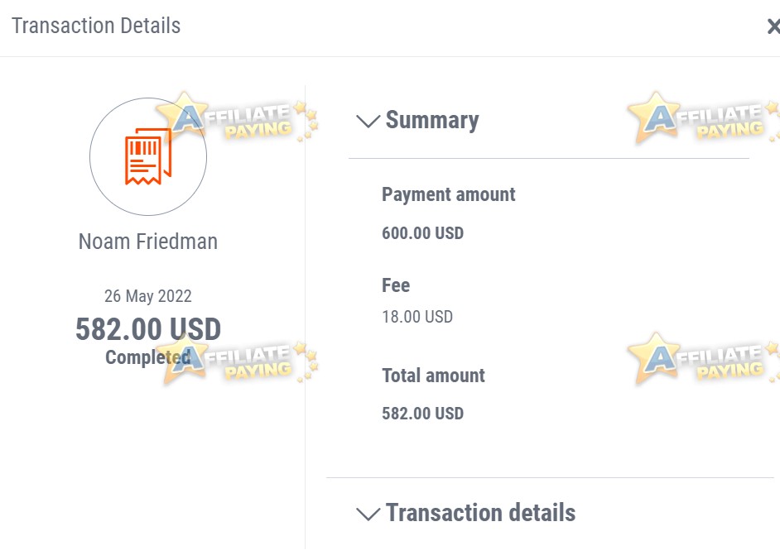Viewport: 780px width, 560px height.
Task: Select the 600.00 USD payment value
Action: tap(422, 233)
